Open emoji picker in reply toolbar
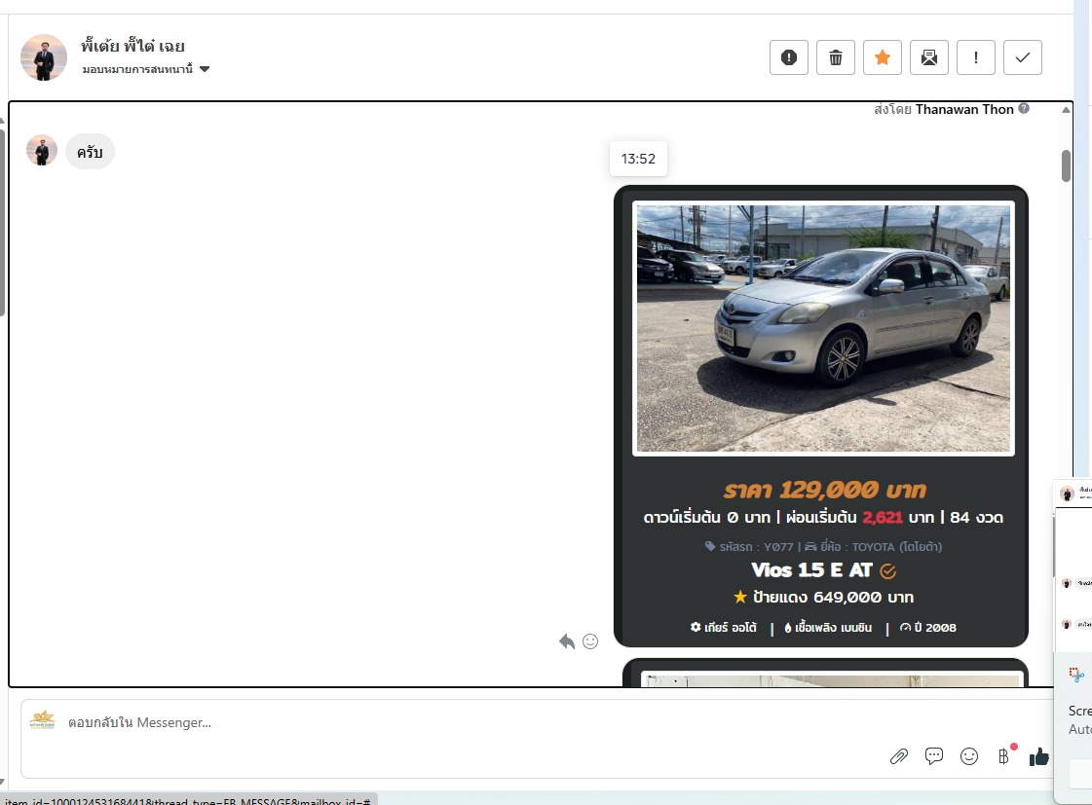The width and height of the screenshot is (1092, 805). (968, 756)
